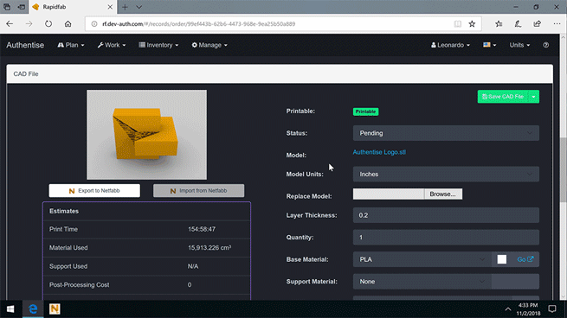Image resolution: width=567 pixels, height=318 pixels.
Task: Open Support Material dropdown showing None
Action: (422, 282)
